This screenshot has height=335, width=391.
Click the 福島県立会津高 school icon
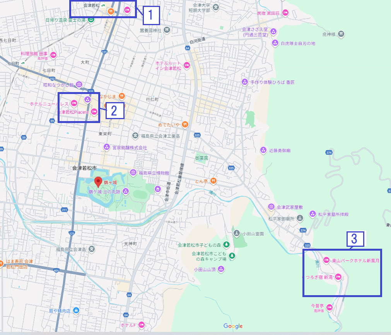[92, 249]
